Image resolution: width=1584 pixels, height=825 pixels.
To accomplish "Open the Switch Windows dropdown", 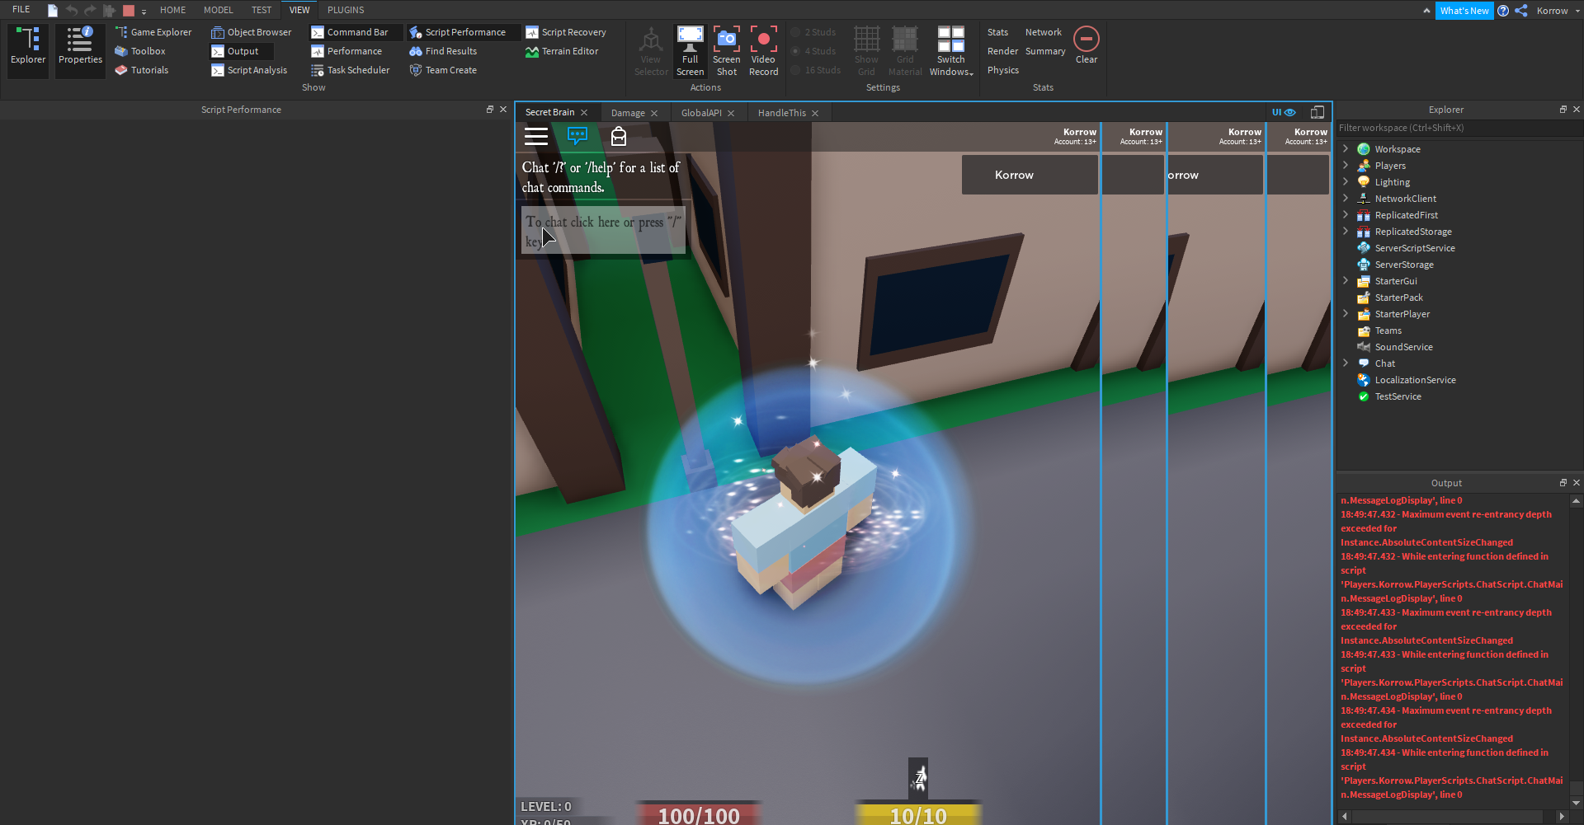I will (951, 51).
